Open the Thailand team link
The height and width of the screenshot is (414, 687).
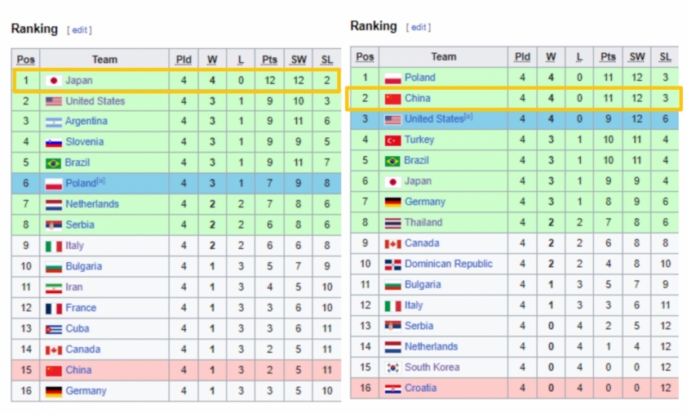pyautogui.click(x=423, y=222)
